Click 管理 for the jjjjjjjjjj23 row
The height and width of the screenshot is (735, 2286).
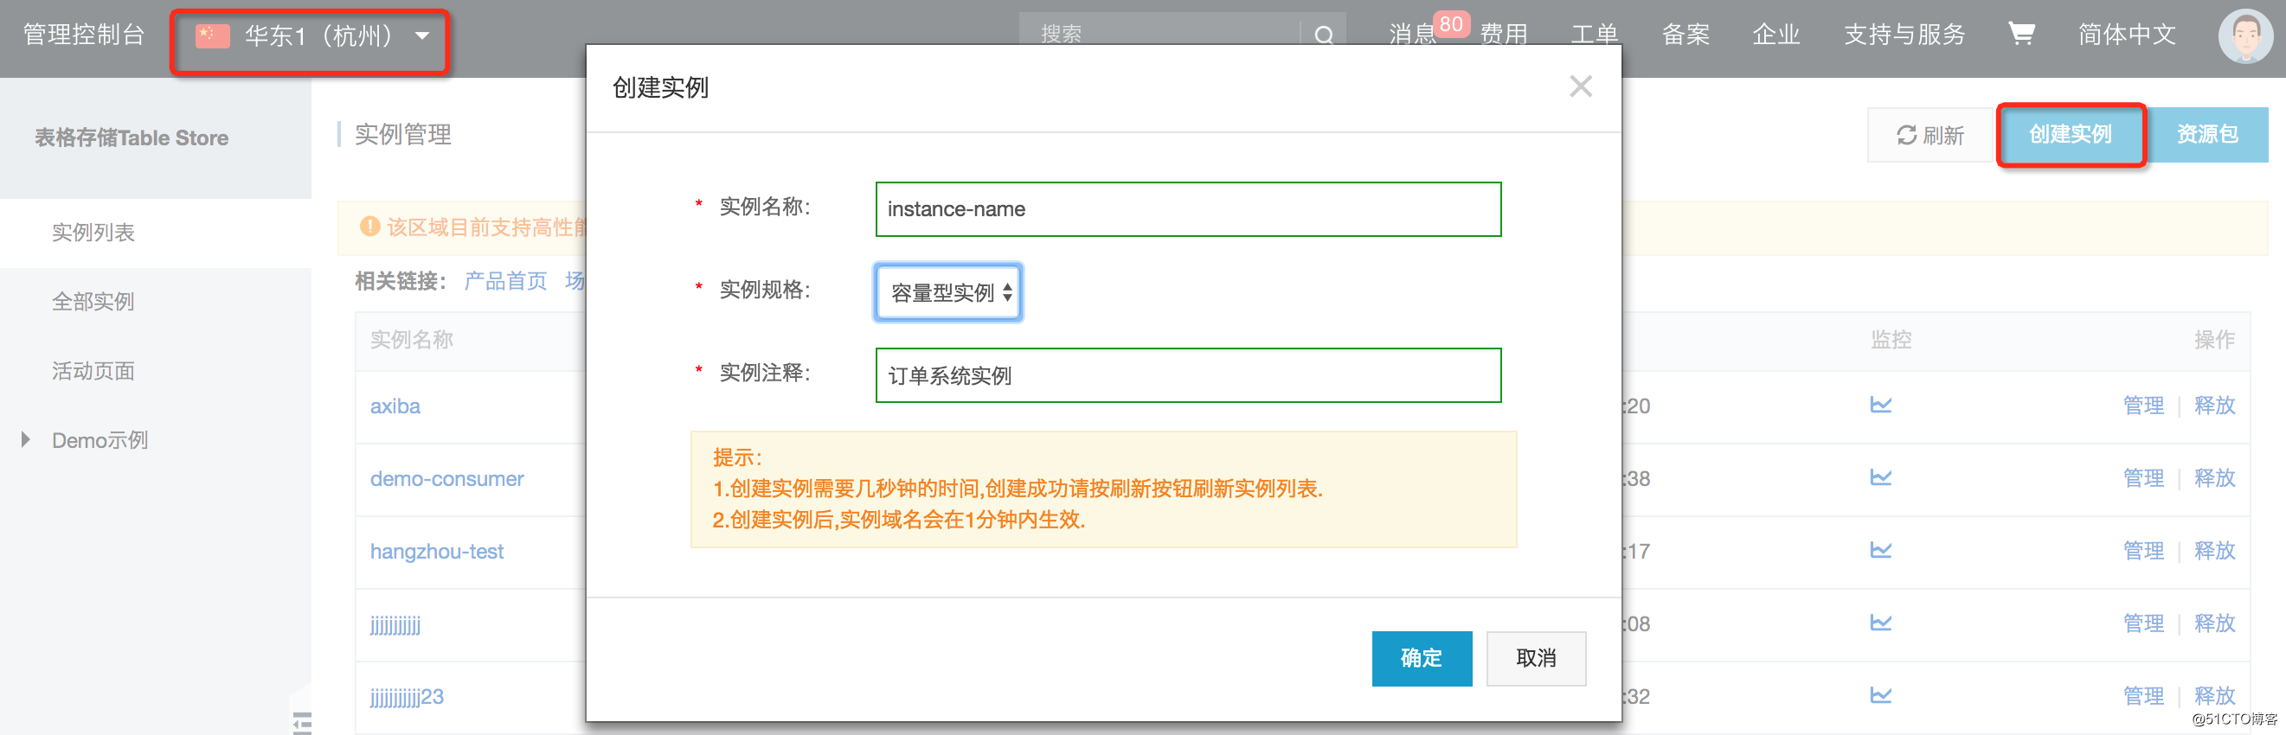tap(2143, 696)
